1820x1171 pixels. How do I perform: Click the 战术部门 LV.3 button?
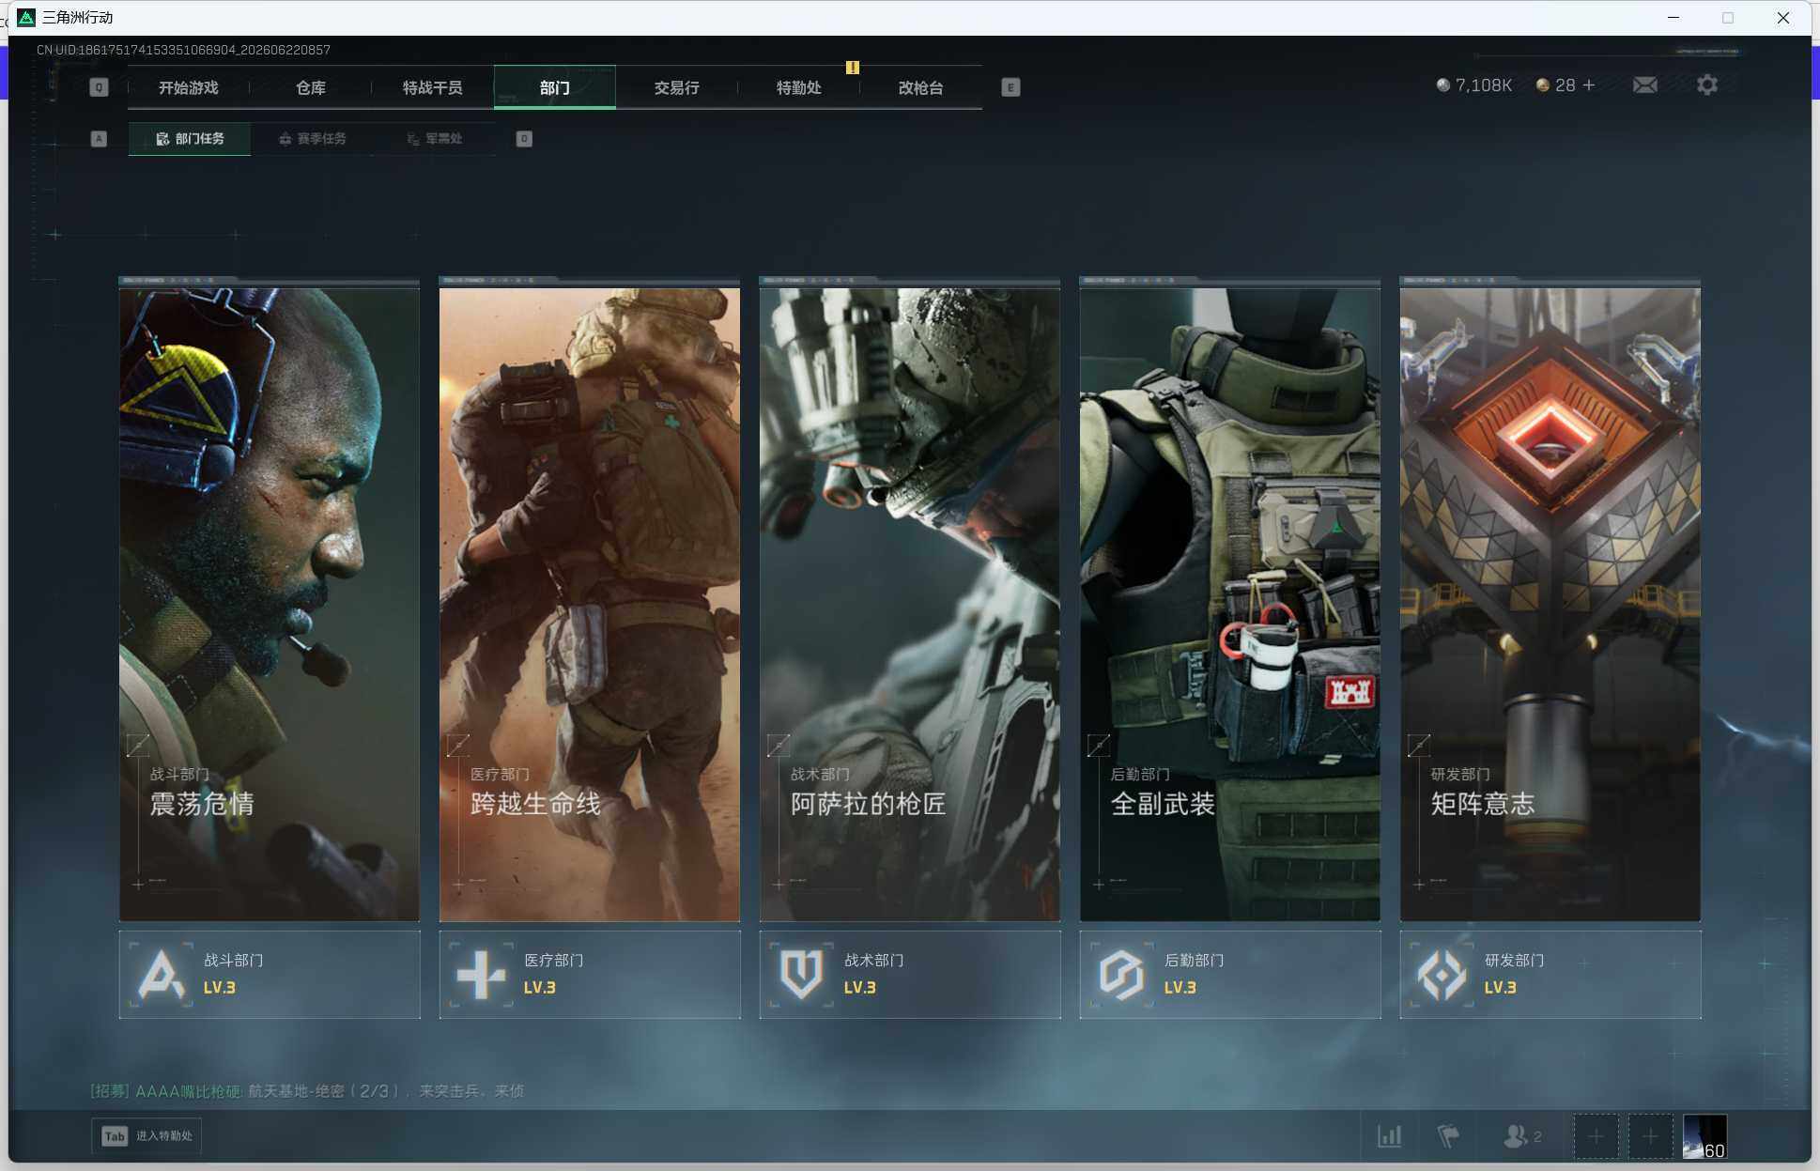click(x=910, y=974)
